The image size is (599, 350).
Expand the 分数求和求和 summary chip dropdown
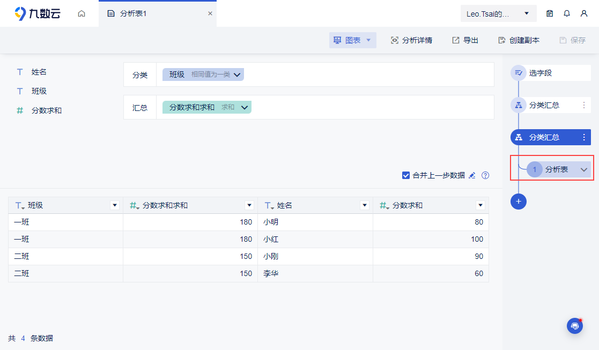tap(245, 108)
